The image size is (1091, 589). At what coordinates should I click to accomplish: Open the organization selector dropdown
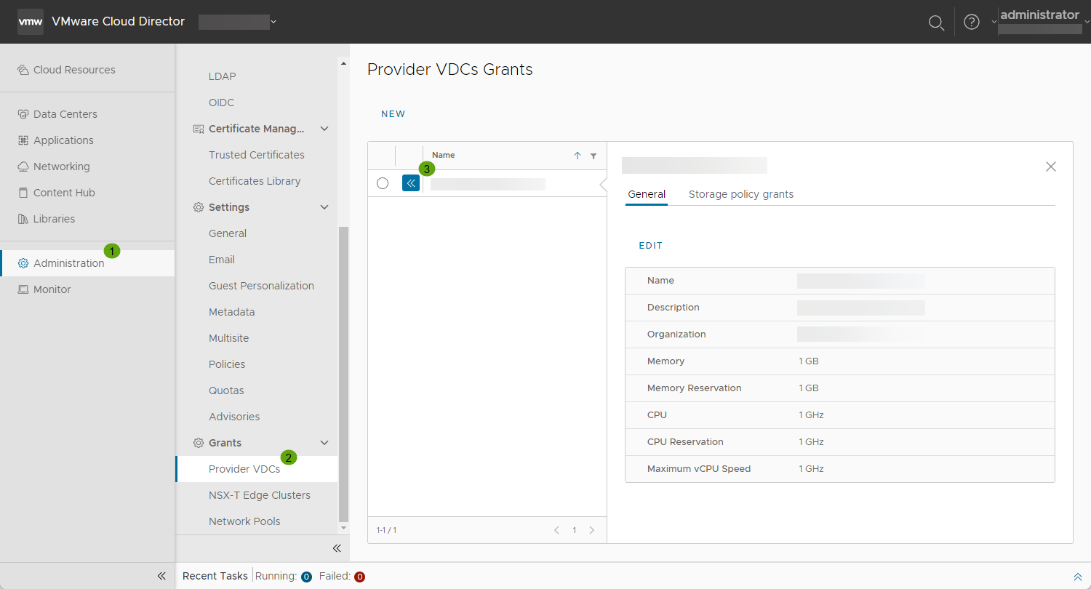tap(238, 22)
